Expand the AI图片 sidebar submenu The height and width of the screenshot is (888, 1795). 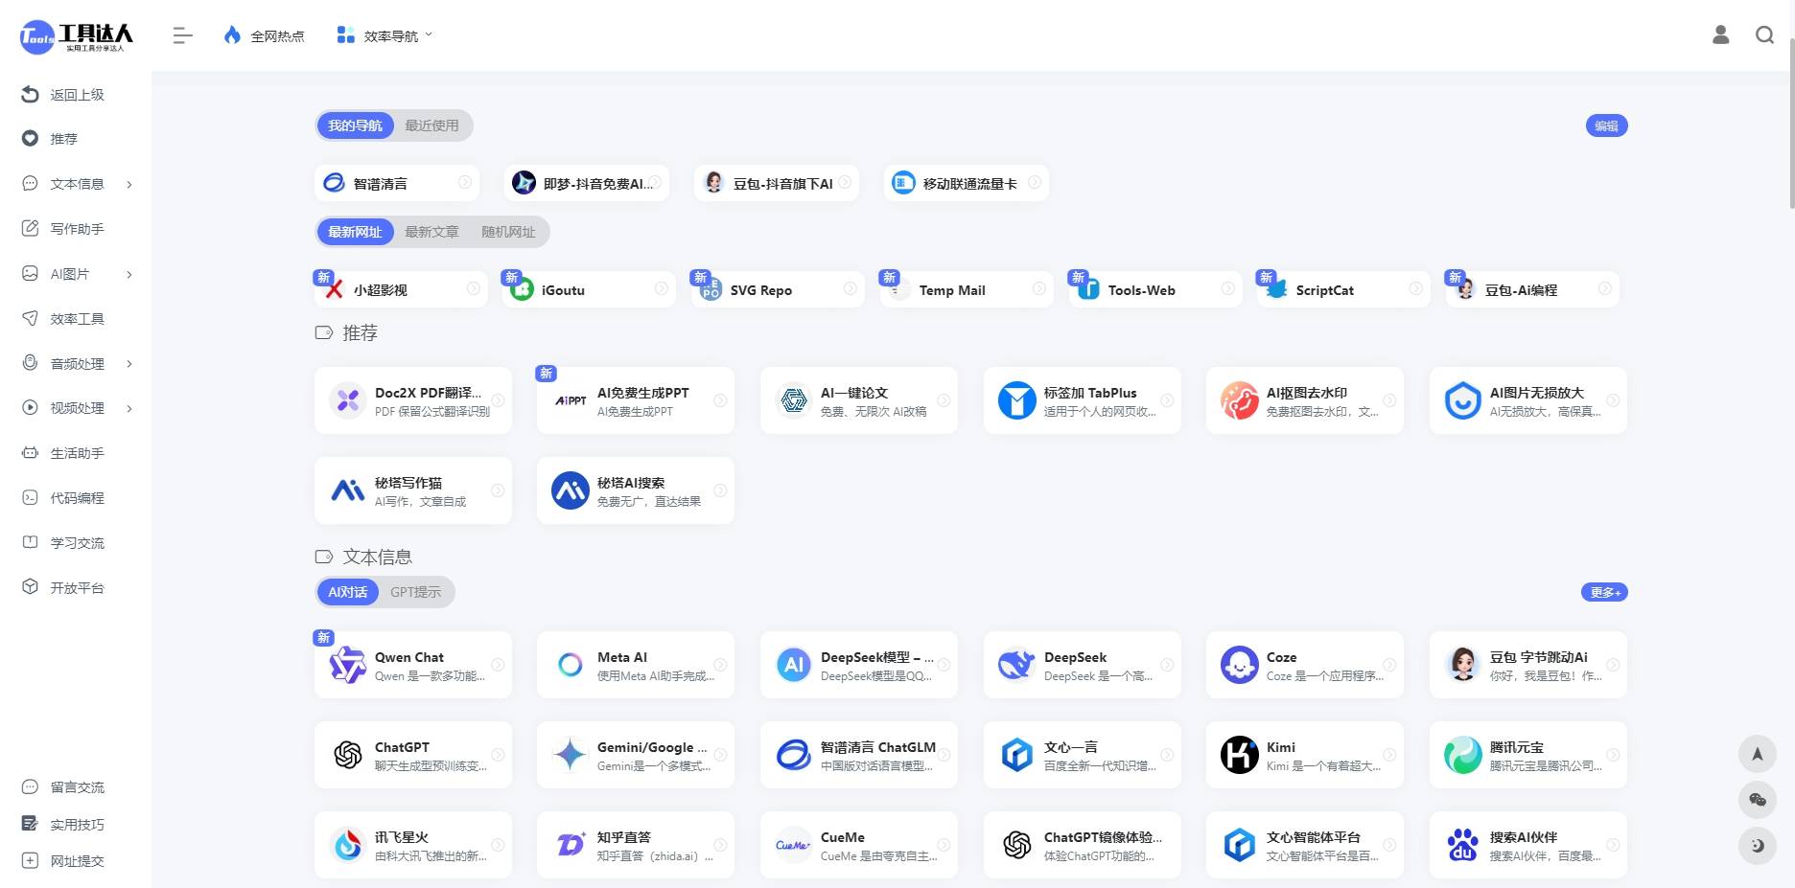pyautogui.click(x=129, y=274)
